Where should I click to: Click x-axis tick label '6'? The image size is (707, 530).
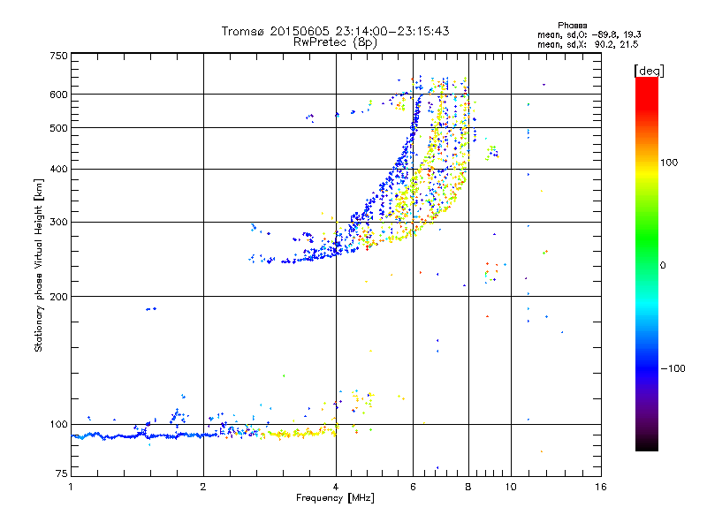413,487
